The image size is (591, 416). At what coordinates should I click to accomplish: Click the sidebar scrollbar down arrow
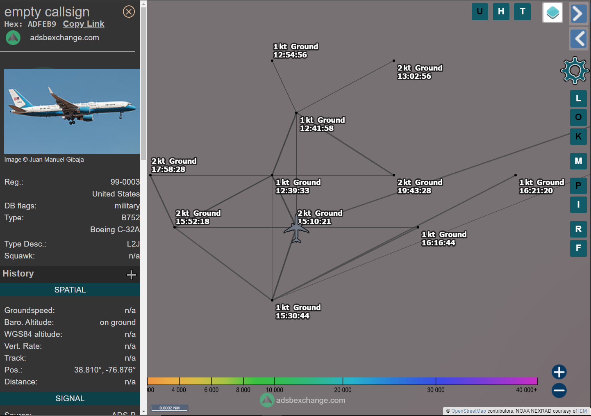coord(143,411)
